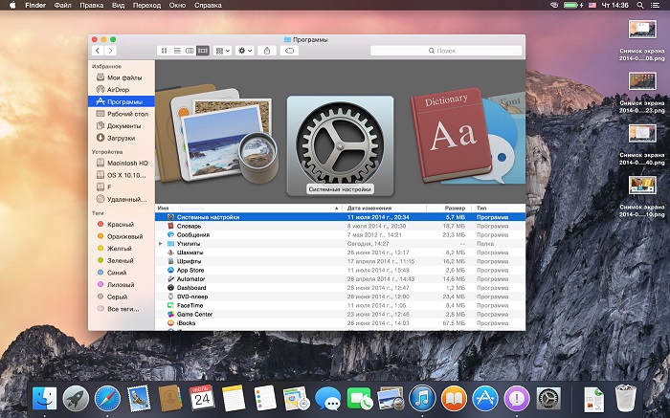Switch Finder to icon view
This screenshot has width=670, height=418.
(164, 51)
